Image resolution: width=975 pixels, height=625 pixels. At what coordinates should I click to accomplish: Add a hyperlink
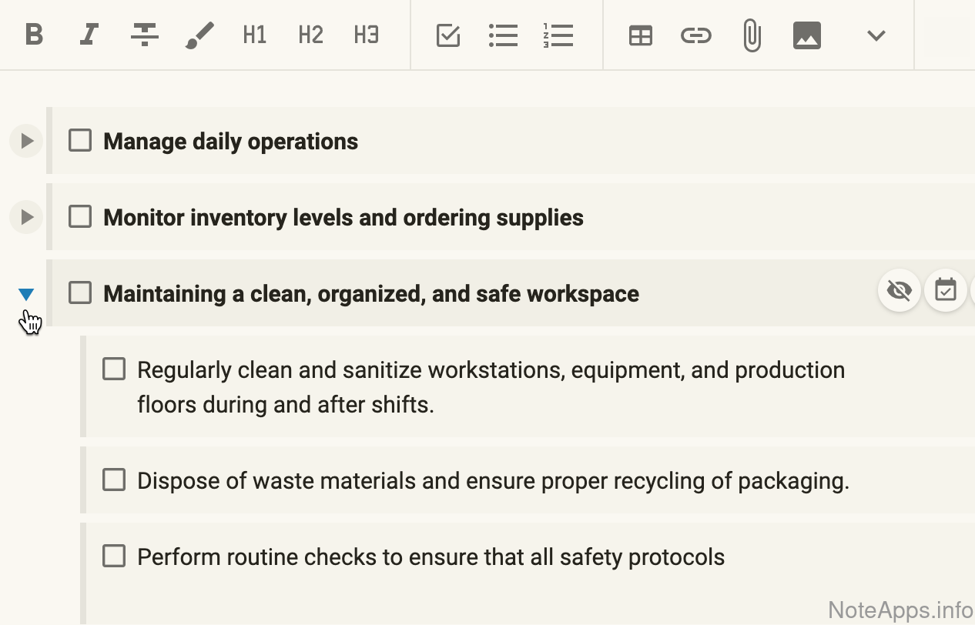click(x=695, y=35)
